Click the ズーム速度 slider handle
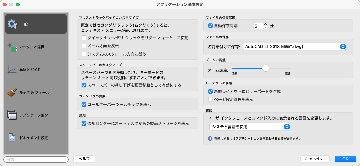The width and height of the screenshot is (360, 166). point(266,68)
